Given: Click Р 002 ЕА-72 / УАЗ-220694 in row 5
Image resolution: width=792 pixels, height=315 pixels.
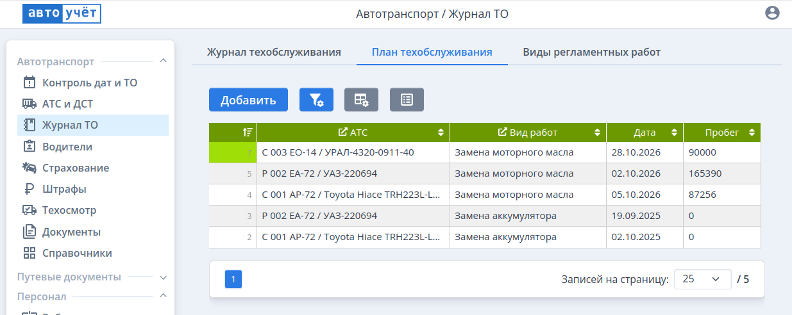Looking at the screenshot, I should [x=353, y=174].
